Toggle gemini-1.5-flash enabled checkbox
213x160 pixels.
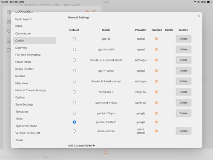[x=156, y=122]
